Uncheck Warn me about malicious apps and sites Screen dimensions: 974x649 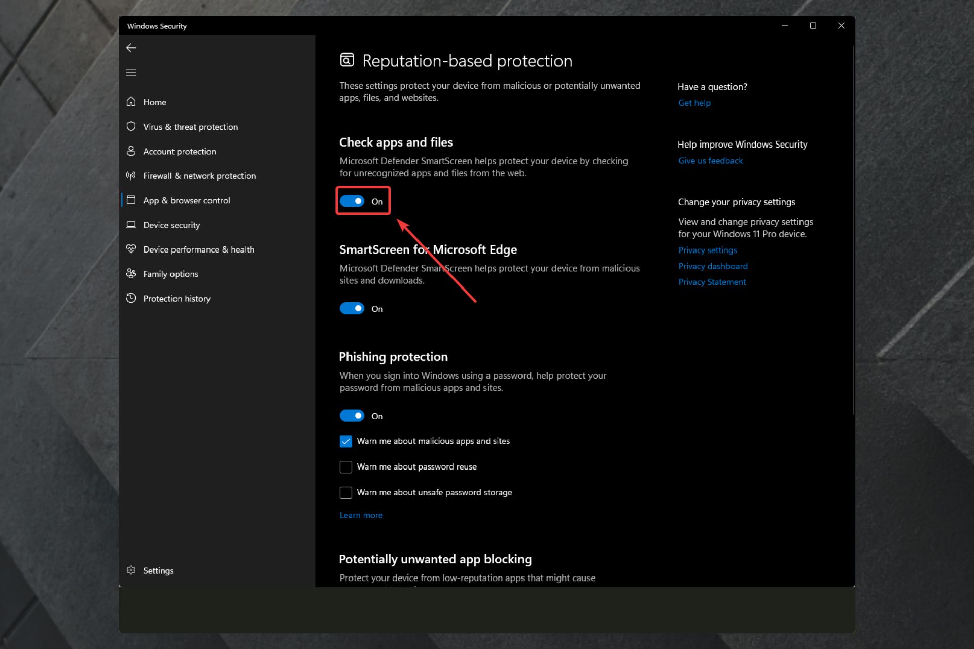pos(346,441)
